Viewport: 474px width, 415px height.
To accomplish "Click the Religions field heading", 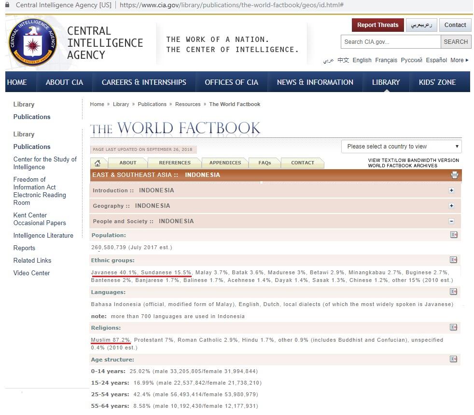I will tap(106, 328).
